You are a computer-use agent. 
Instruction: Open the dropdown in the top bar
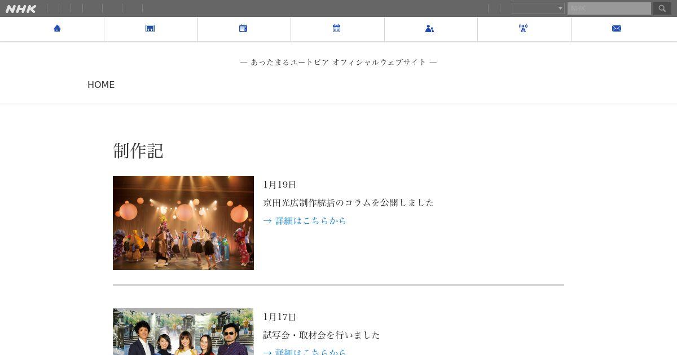[x=538, y=8]
